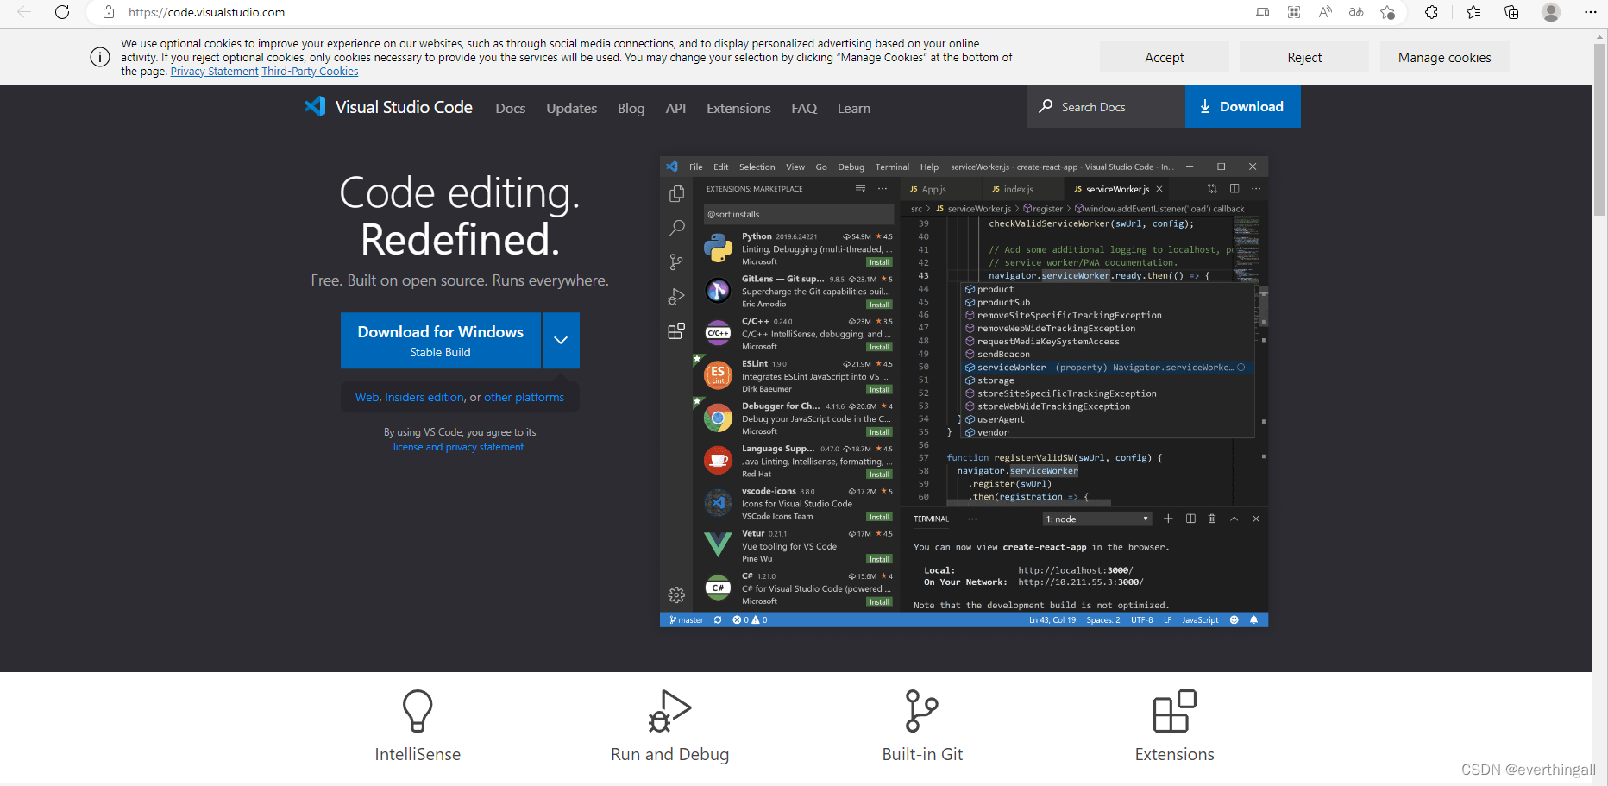
Task: Open the browser translate icon
Action: pos(1356,12)
